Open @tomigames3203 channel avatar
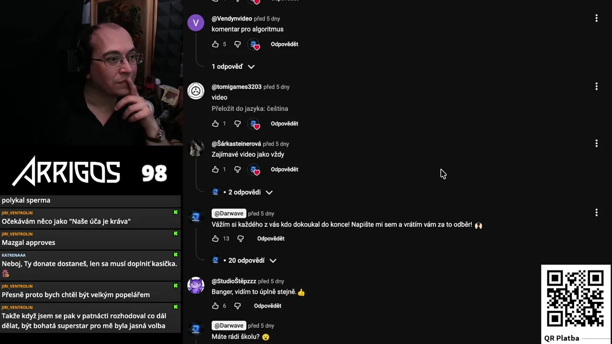Image resolution: width=612 pixels, height=344 pixels. (x=196, y=91)
